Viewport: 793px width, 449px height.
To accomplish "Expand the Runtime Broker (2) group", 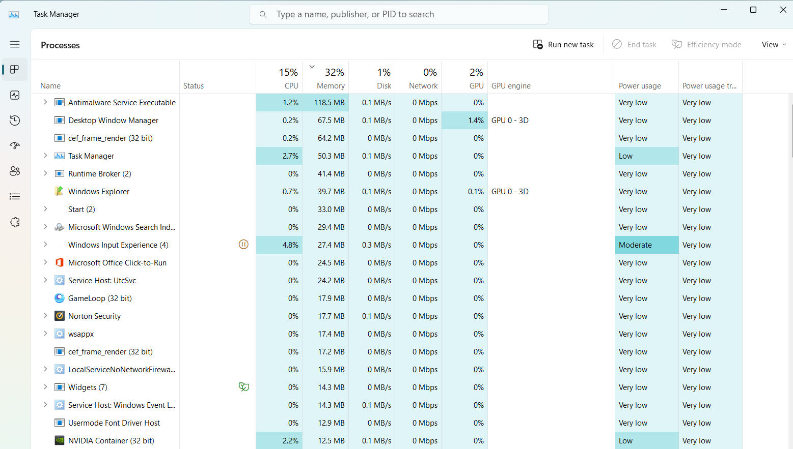I will 45,173.
